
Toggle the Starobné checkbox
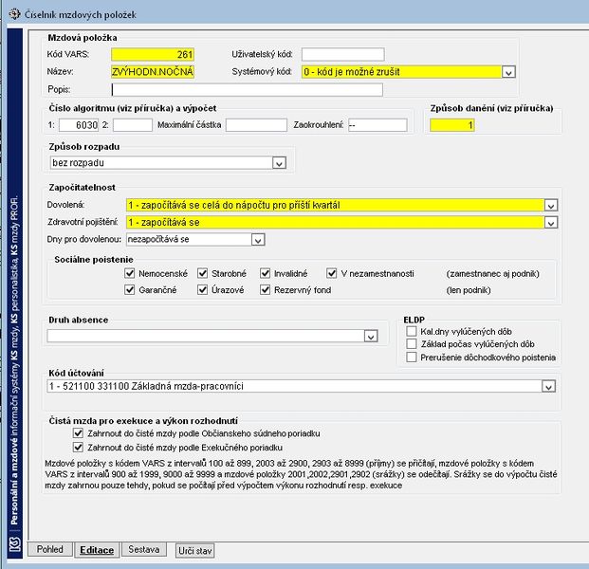[x=202, y=273]
